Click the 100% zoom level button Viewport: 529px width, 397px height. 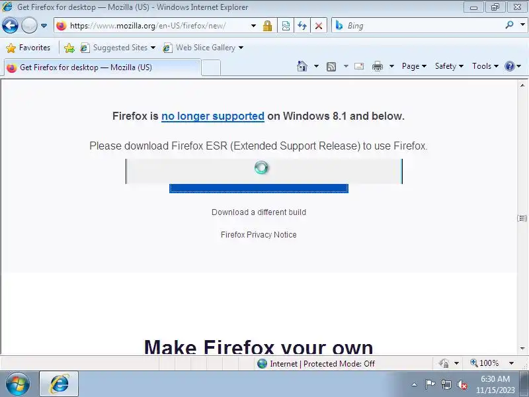click(485, 363)
